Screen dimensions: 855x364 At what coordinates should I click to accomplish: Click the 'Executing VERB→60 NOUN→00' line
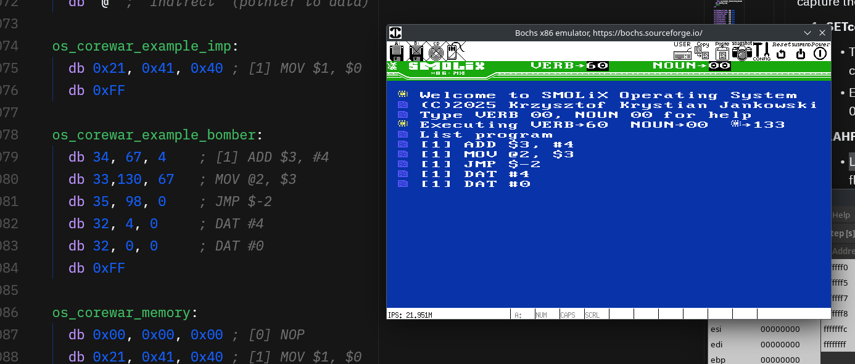coord(602,125)
